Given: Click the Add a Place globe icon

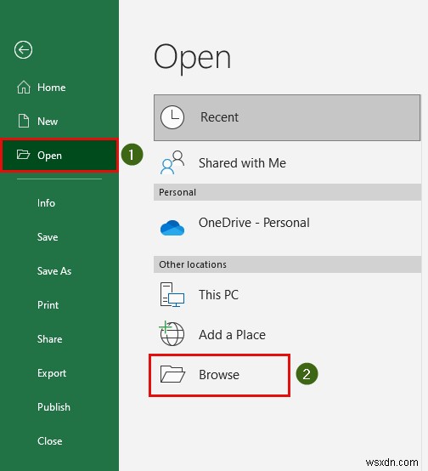Looking at the screenshot, I should point(172,333).
